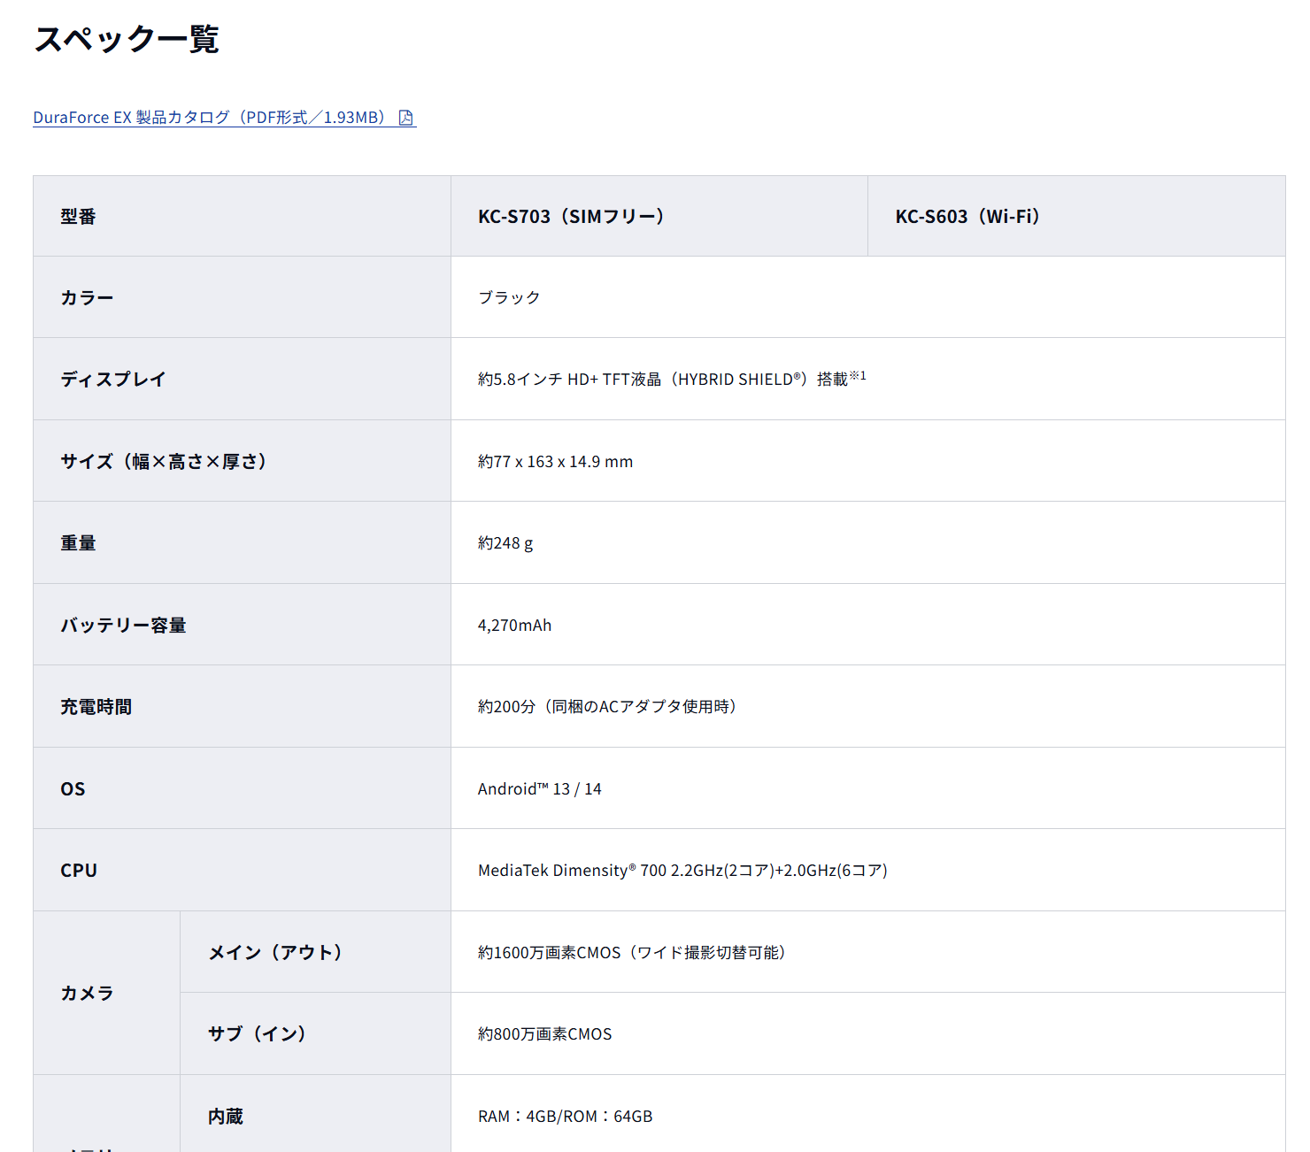This screenshot has height=1152, width=1310.
Task: Click the 約77 x 163 x 14.9 mm value
Action: [x=555, y=462]
